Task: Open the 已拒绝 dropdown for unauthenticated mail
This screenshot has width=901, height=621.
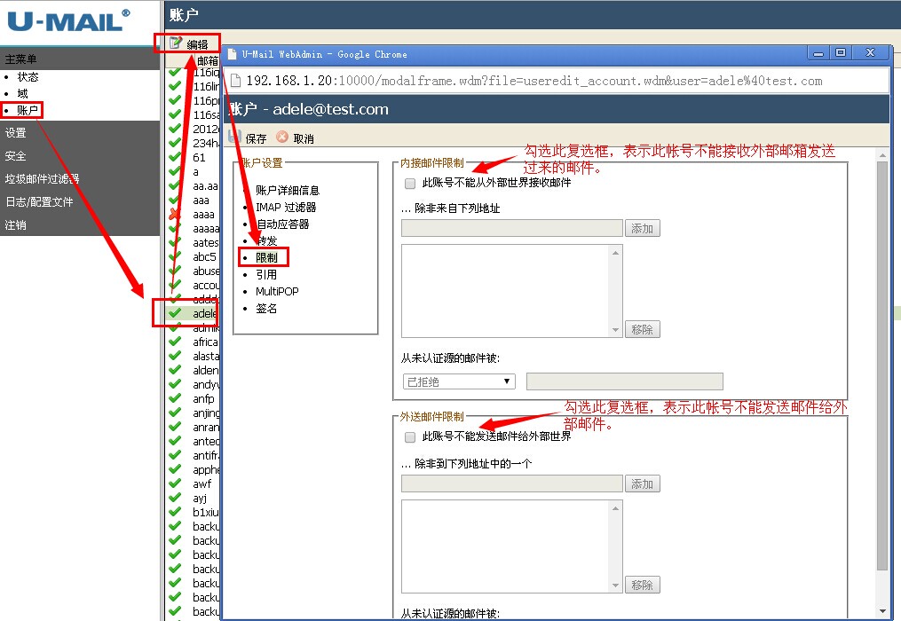Action: pyautogui.click(x=459, y=381)
